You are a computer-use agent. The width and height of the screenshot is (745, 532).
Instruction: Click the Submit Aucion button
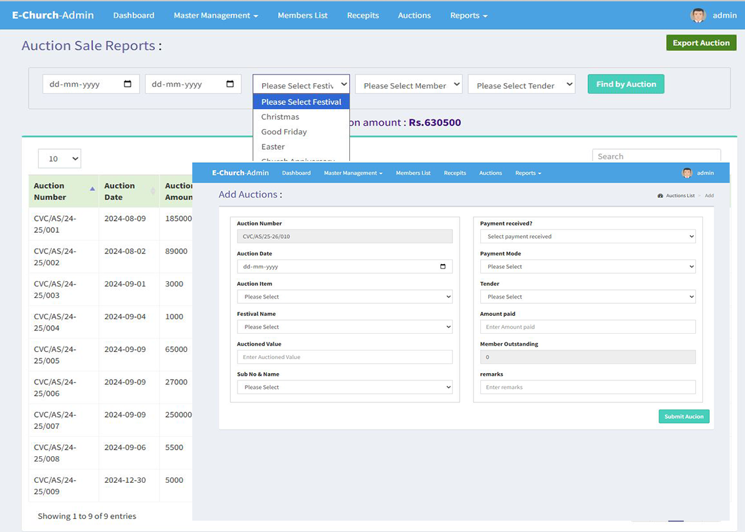684,416
